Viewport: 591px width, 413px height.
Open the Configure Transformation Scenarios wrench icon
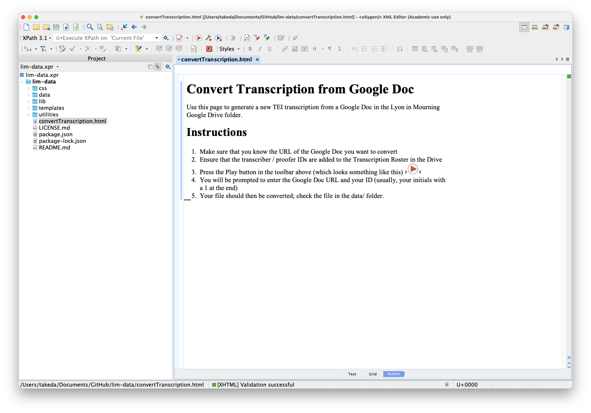pyautogui.click(x=208, y=38)
